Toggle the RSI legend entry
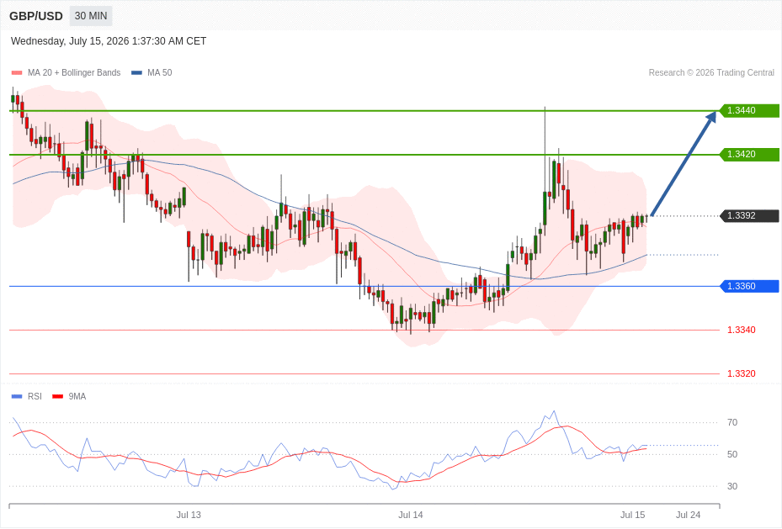This screenshot has height=529, width=782. pyautogui.click(x=26, y=396)
